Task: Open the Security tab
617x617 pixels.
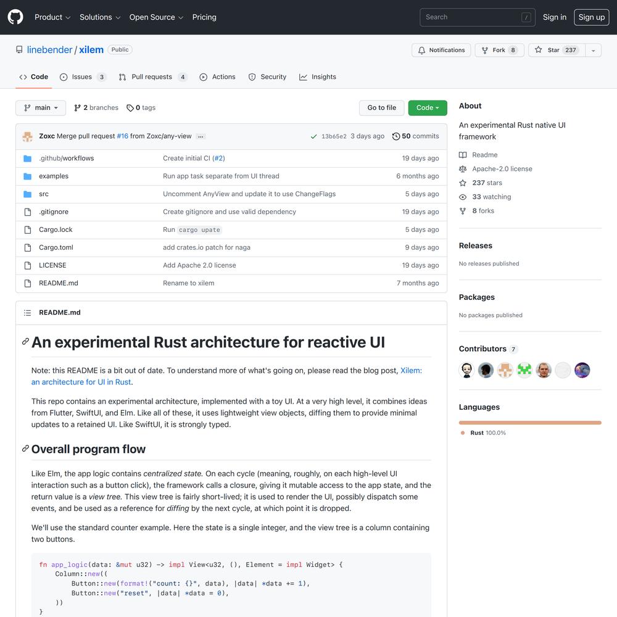Action: click(267, 77)
